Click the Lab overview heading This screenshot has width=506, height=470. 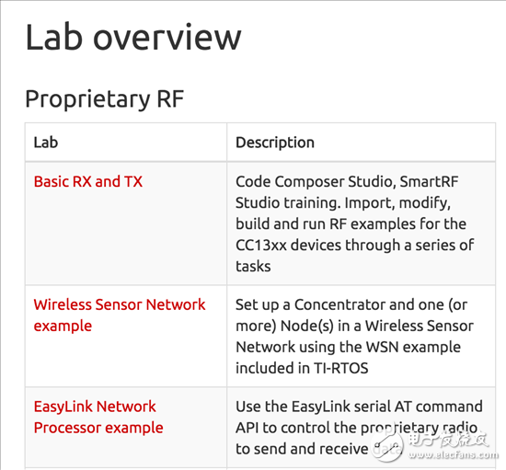(133, 37)
